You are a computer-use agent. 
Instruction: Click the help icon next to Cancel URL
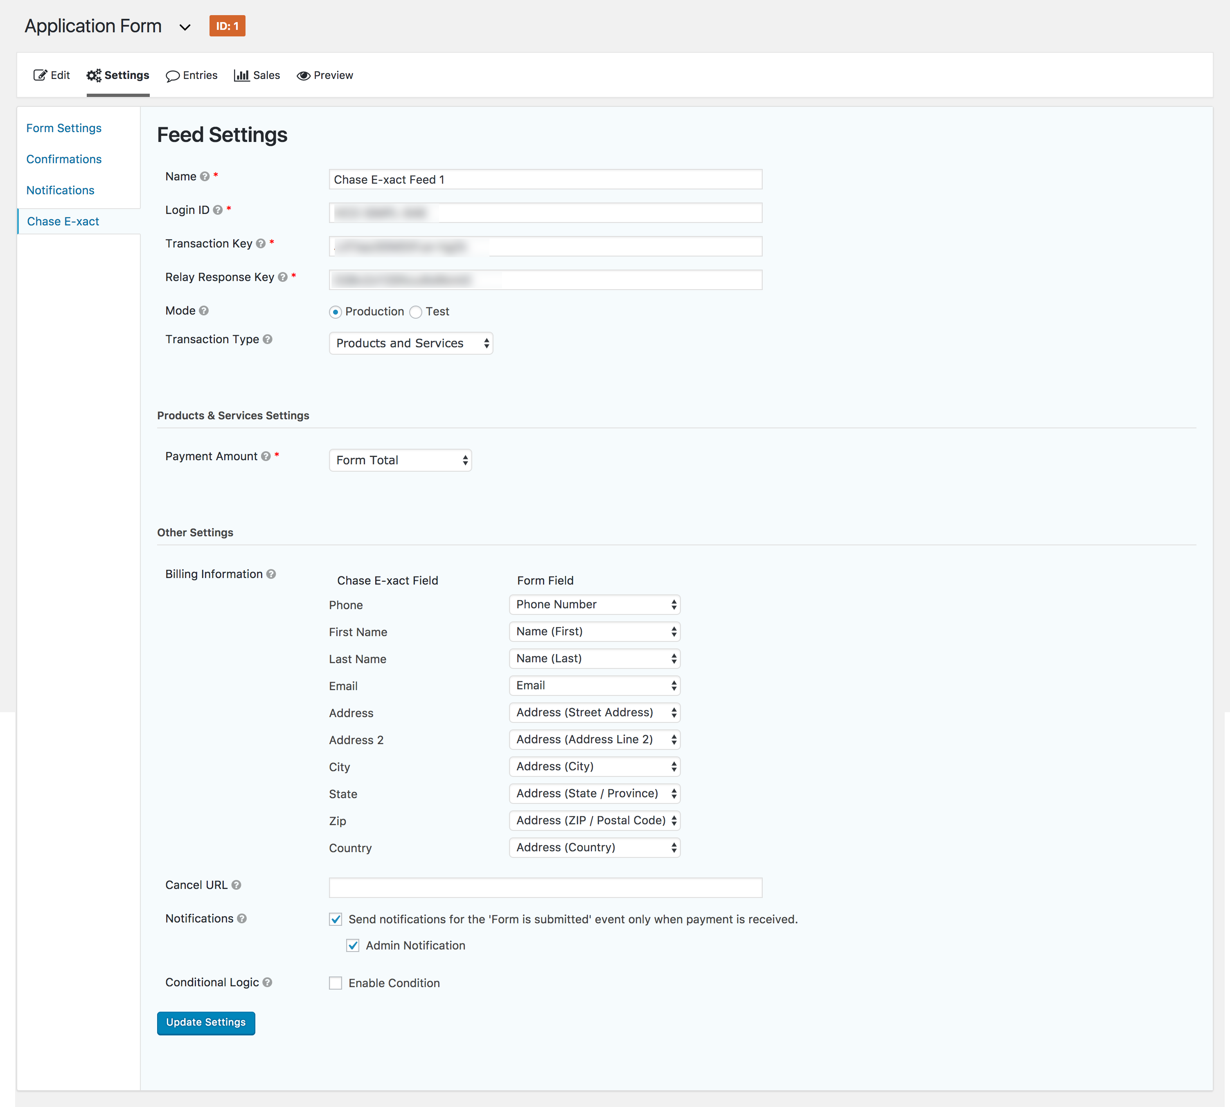click(x=236, y=885)
